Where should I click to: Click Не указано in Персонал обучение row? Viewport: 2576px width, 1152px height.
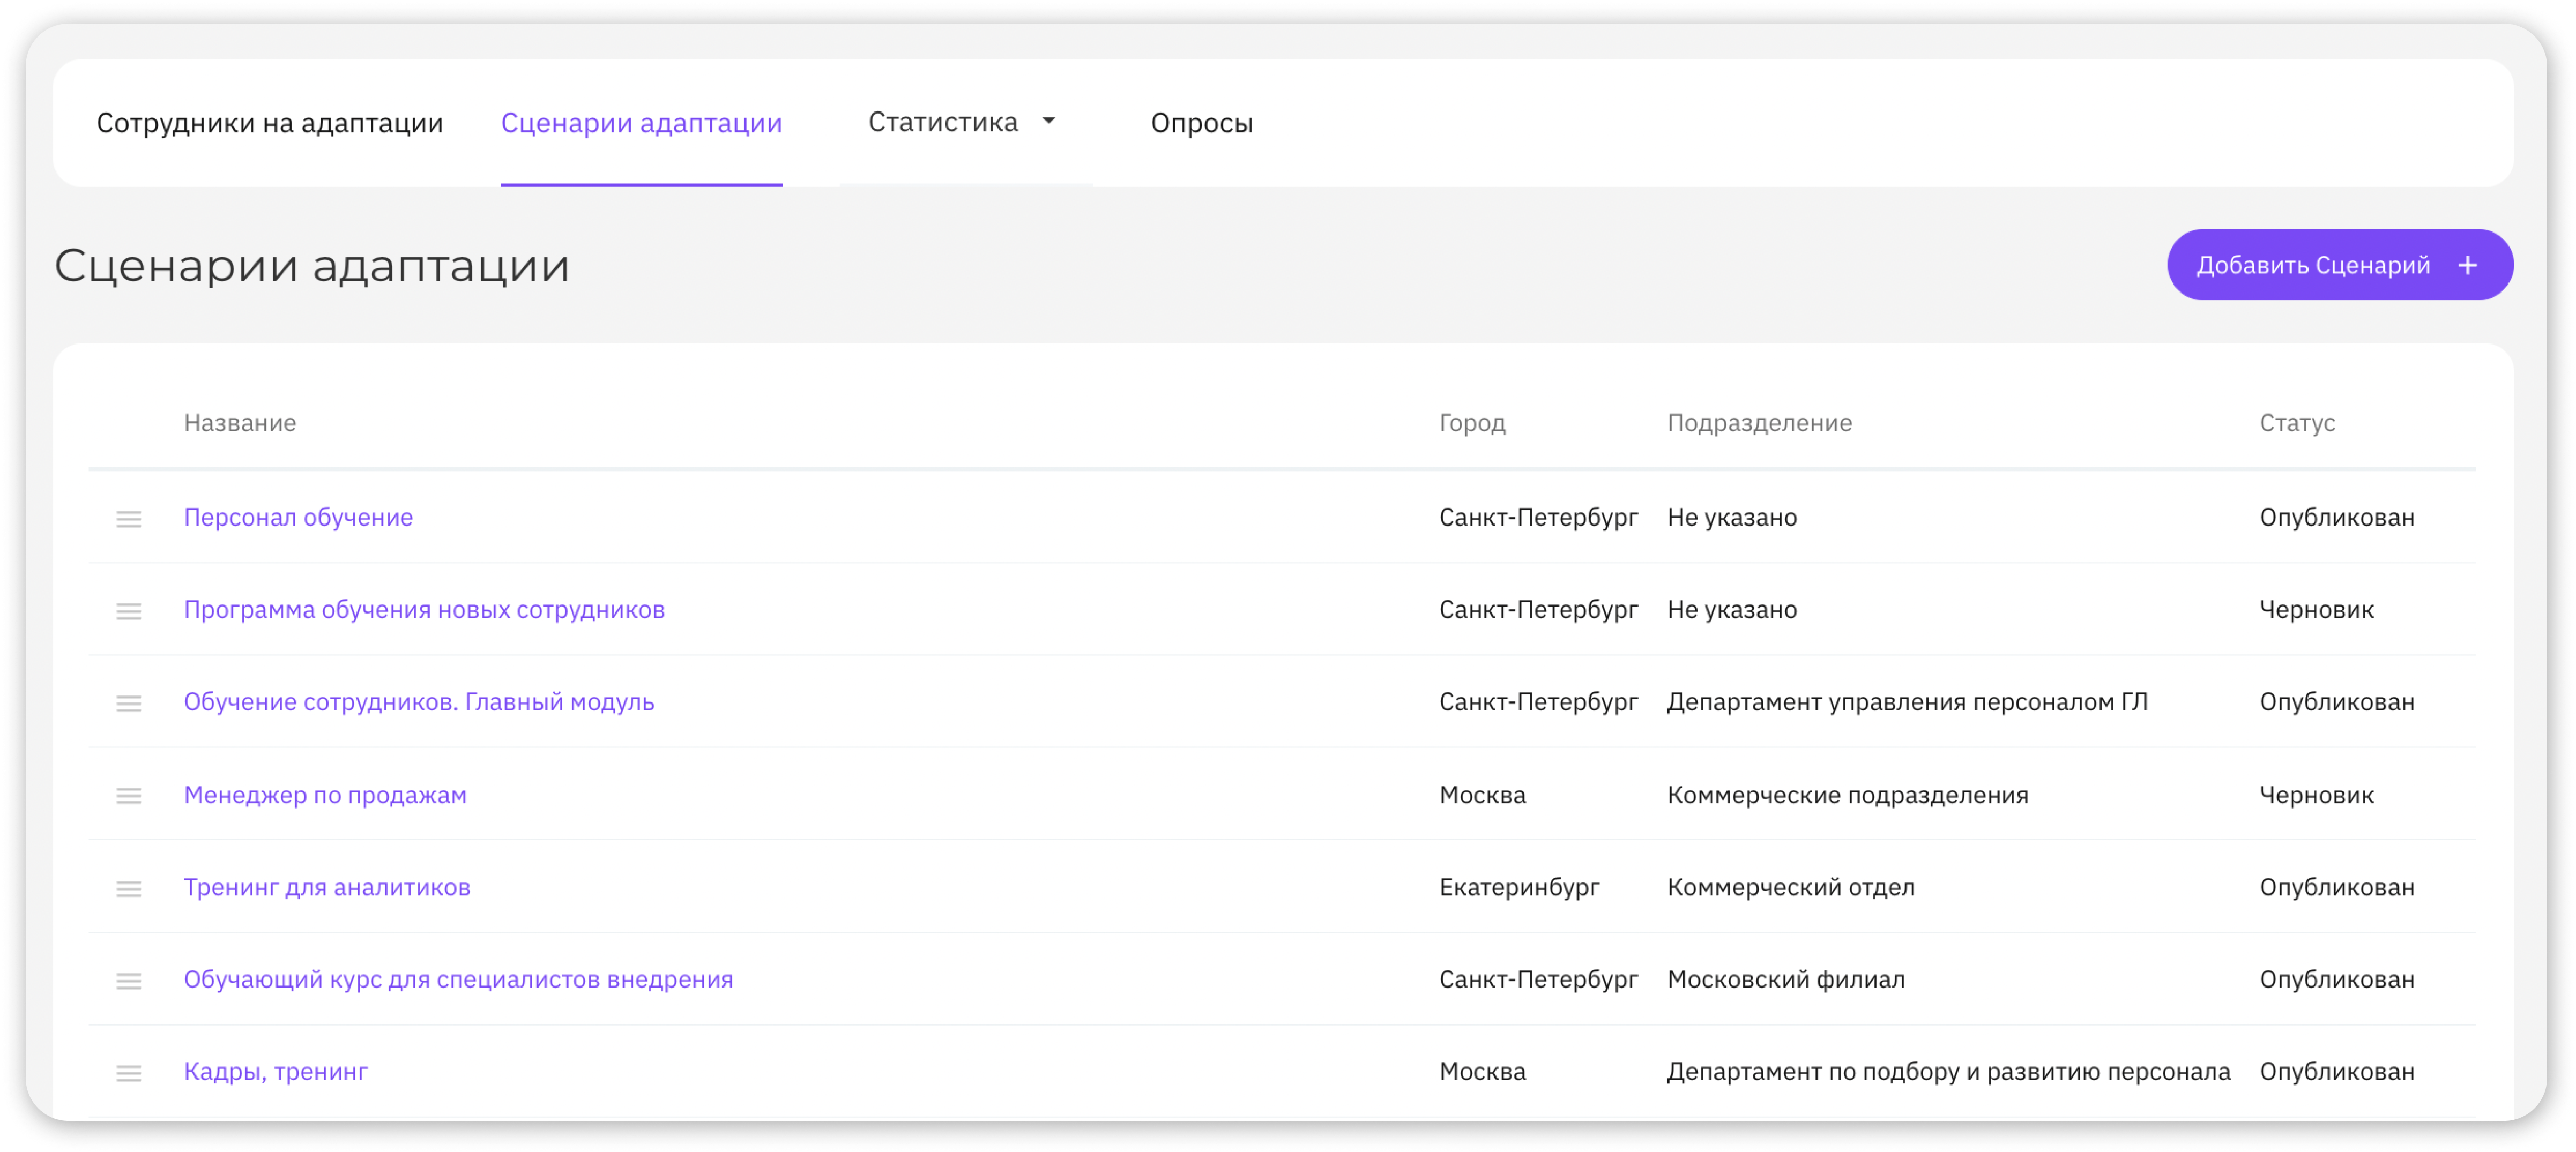[x=1732, y=517]
